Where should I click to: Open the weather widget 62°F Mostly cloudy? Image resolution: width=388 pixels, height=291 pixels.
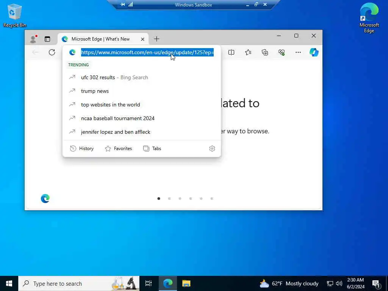[289, 283]
